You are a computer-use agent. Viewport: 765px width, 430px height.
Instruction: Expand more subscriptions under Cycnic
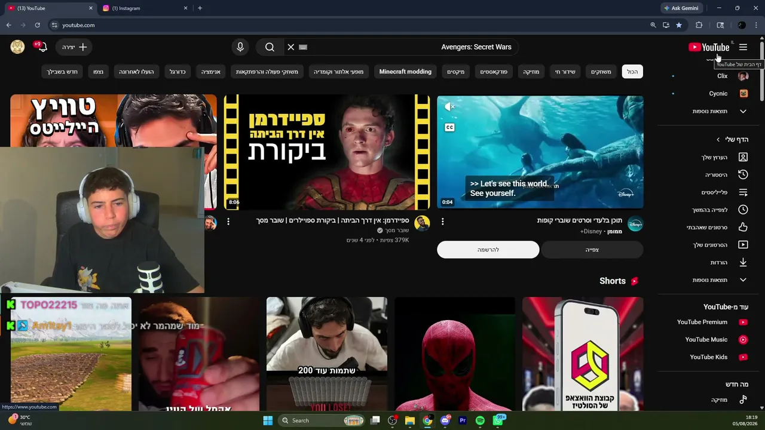[x=711, y=111]
